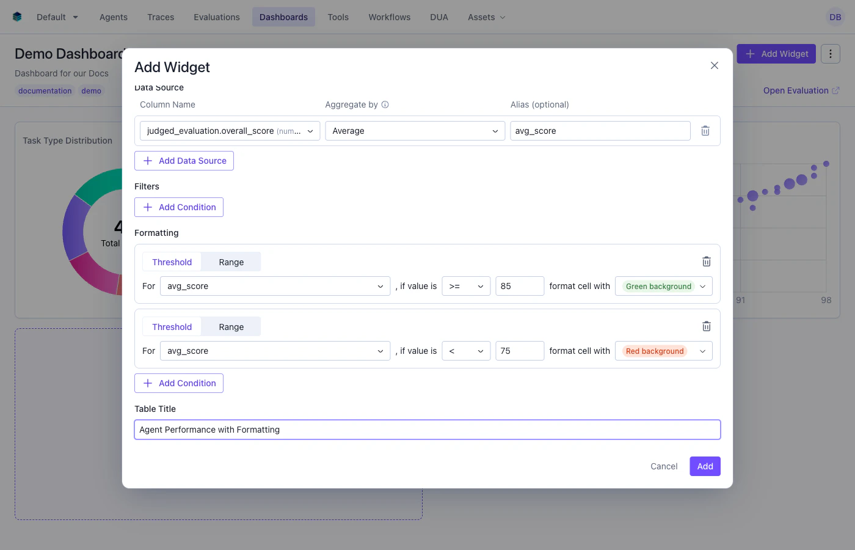Screen dimensions: 855x550
Task: Go to the Agents tab
Action: coord(114,17)
